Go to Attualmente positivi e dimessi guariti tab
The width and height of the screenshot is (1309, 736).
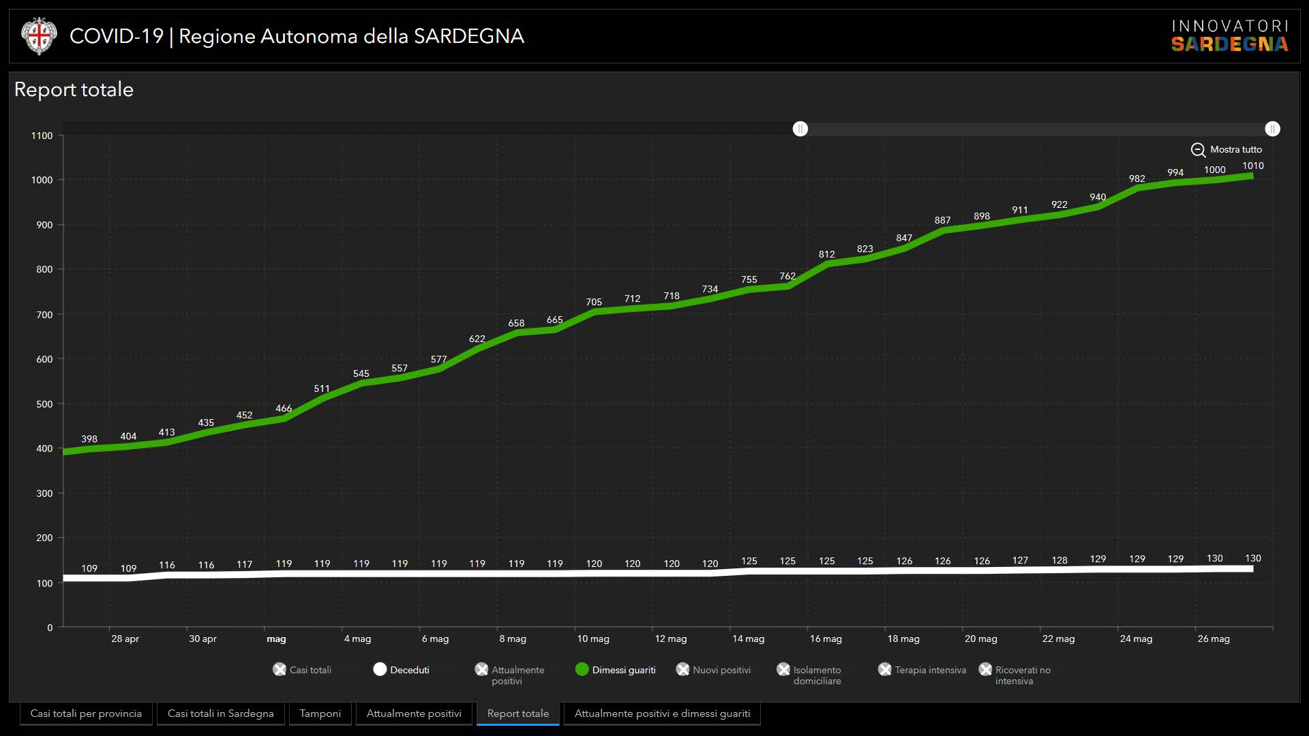(662, 714)
